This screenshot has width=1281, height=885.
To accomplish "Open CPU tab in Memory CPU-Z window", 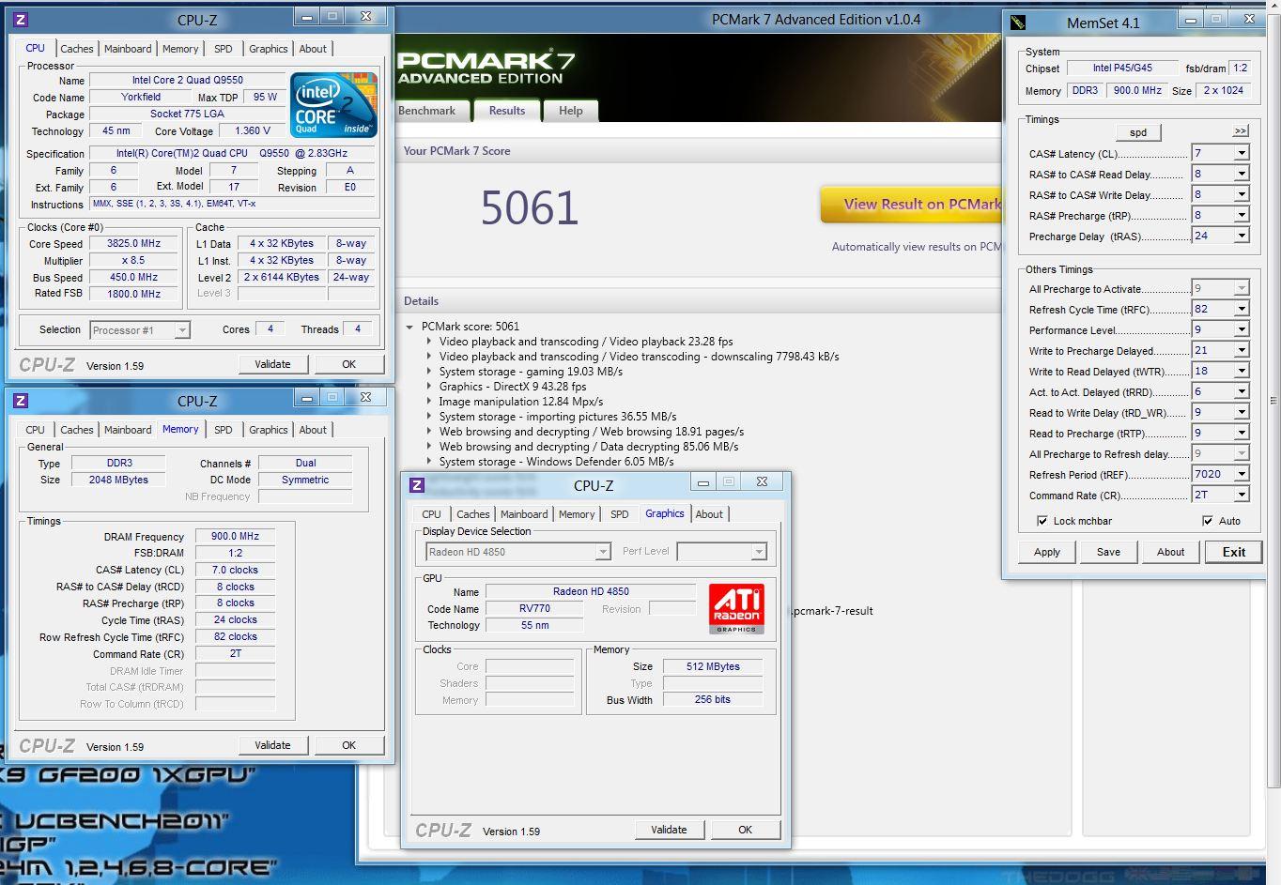I will point(35,430).
